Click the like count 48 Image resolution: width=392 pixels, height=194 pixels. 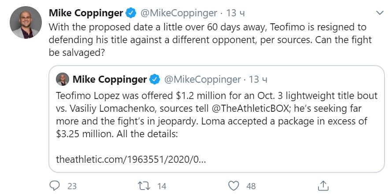pos(251,186)
